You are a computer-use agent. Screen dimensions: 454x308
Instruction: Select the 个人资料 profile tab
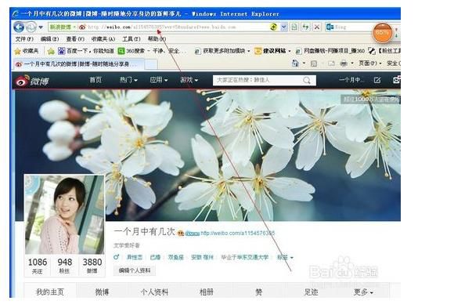154,292
